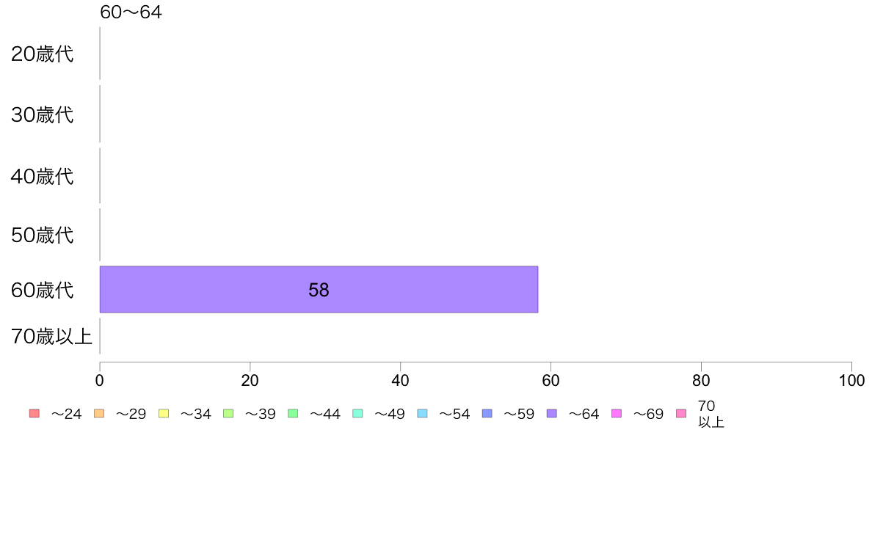Select the green ~44 legend swatch

[293, 413]
